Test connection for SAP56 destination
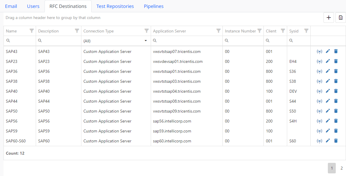 pyautogui.click(x=319, y=121)
